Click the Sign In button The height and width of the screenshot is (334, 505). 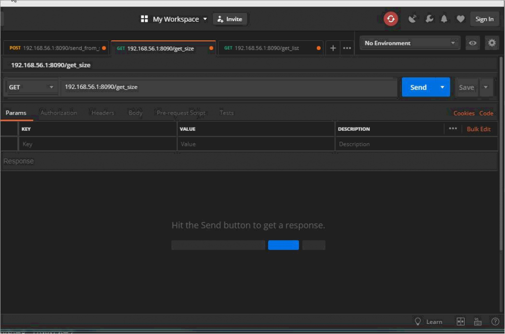click(484, 19)
